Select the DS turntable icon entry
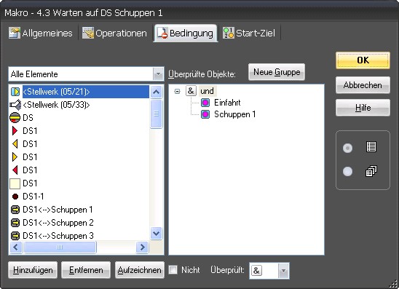 (15, 118)
